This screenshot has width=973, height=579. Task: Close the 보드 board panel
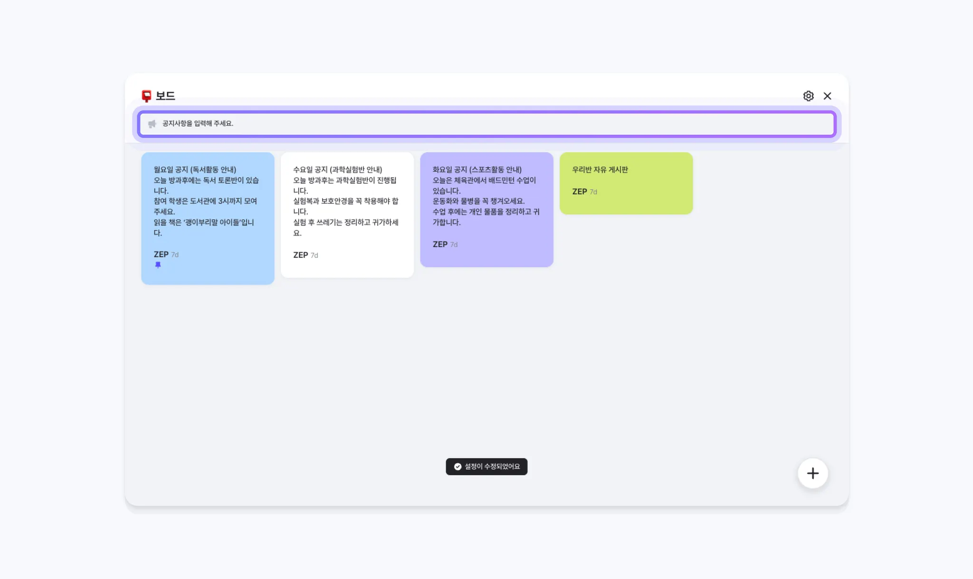point(827,96)
